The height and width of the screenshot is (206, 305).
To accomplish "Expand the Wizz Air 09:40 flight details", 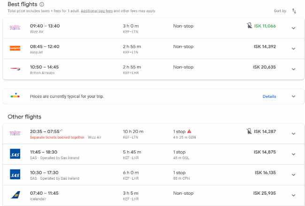I will coord(294,28).
